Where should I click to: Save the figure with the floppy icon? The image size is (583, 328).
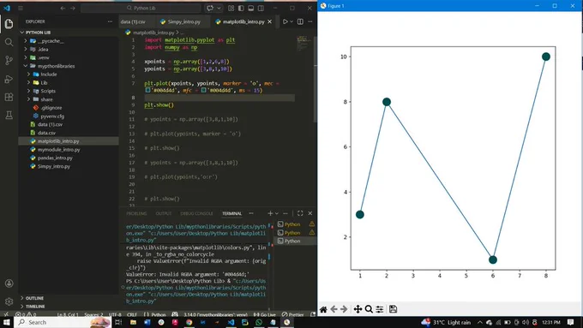tap(393, 309)
